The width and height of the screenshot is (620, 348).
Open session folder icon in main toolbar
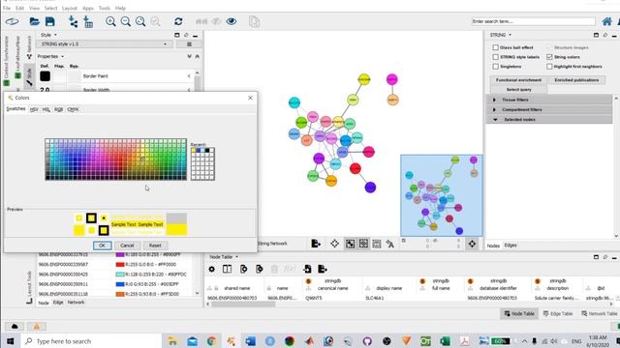(35, 21)
